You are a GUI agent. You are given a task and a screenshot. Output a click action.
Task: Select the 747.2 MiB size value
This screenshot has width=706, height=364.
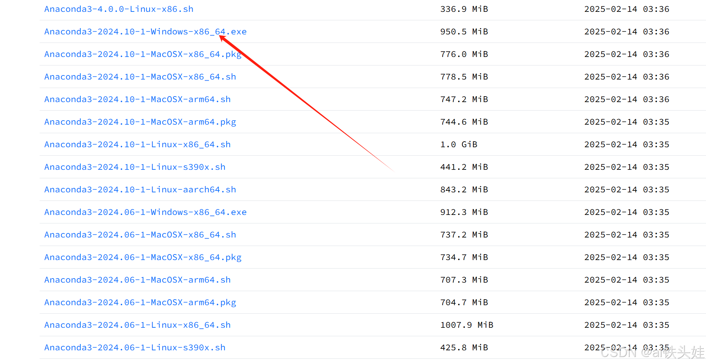pyautogui.click(x=464, y=100)
